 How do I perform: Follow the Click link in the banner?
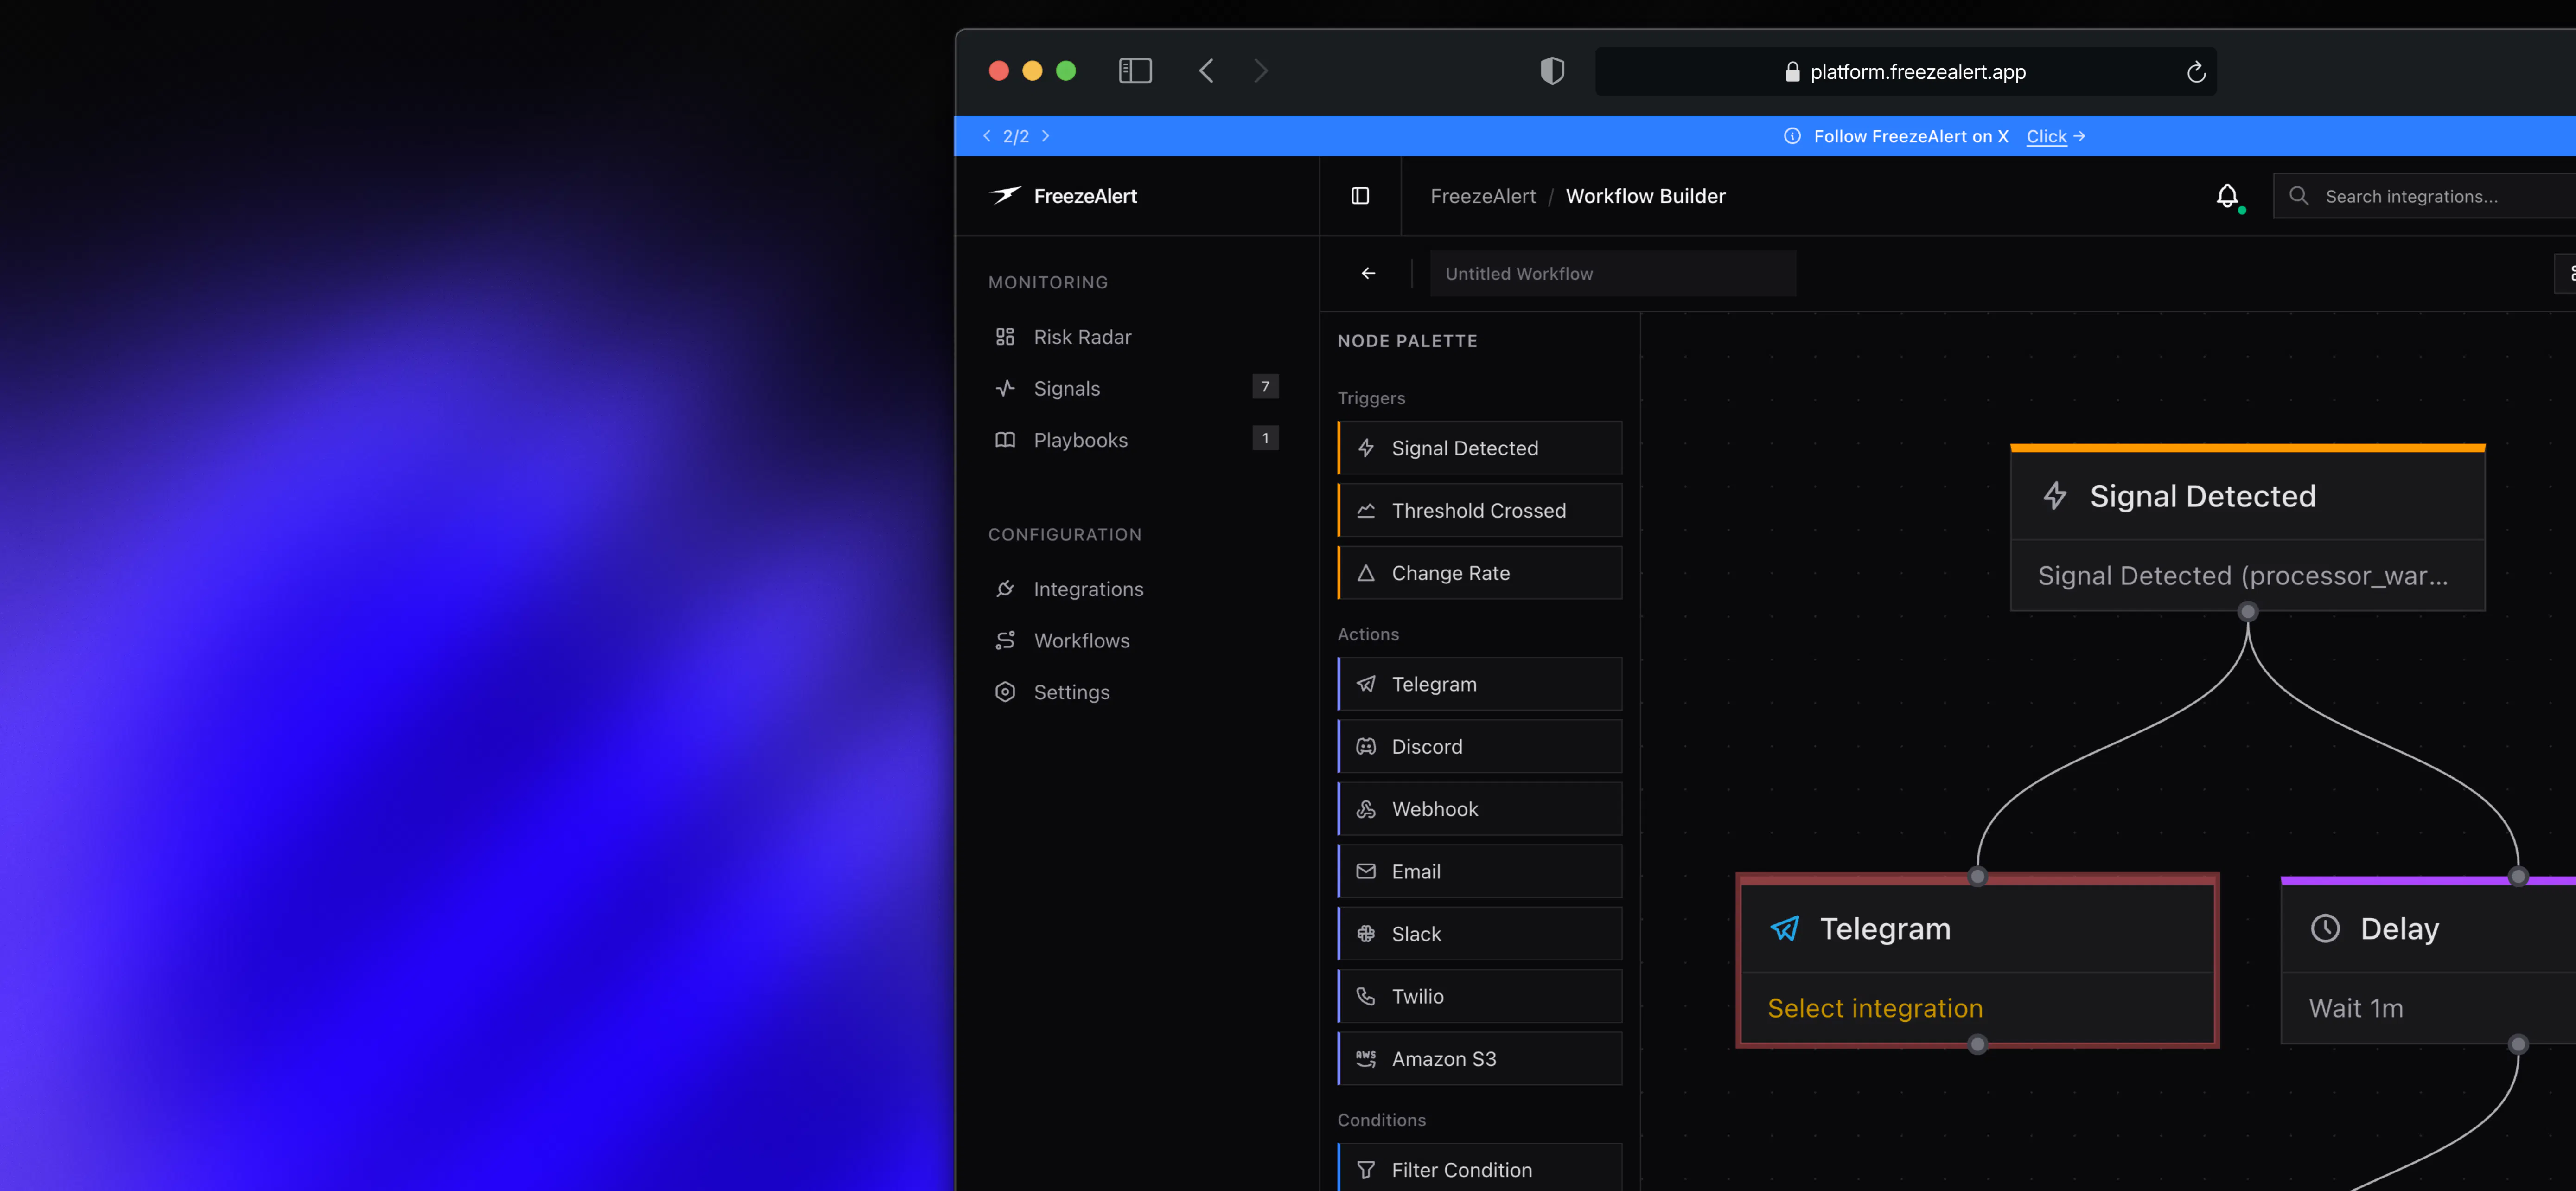(2046, 137)
